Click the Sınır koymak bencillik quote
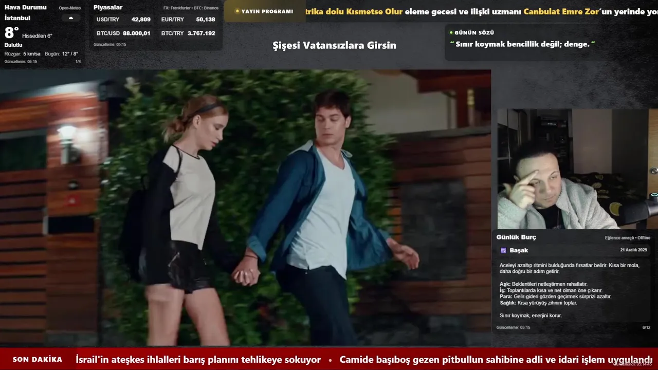The width and height of the screenshot is (658, 370). [x=522, y=44]
